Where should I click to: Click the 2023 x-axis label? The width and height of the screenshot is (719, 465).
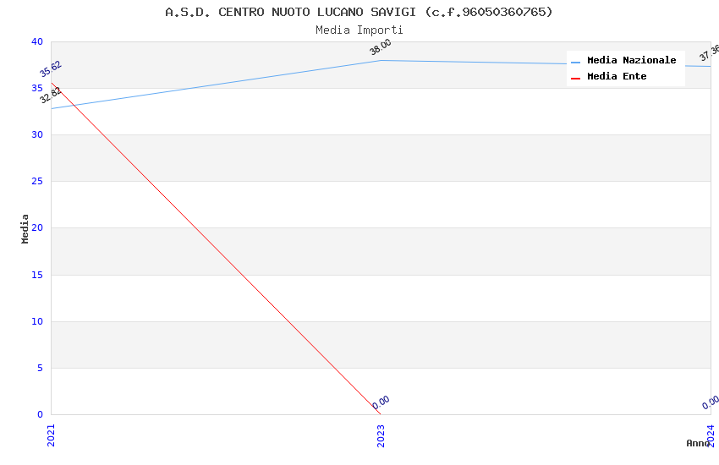pos(381,435)
